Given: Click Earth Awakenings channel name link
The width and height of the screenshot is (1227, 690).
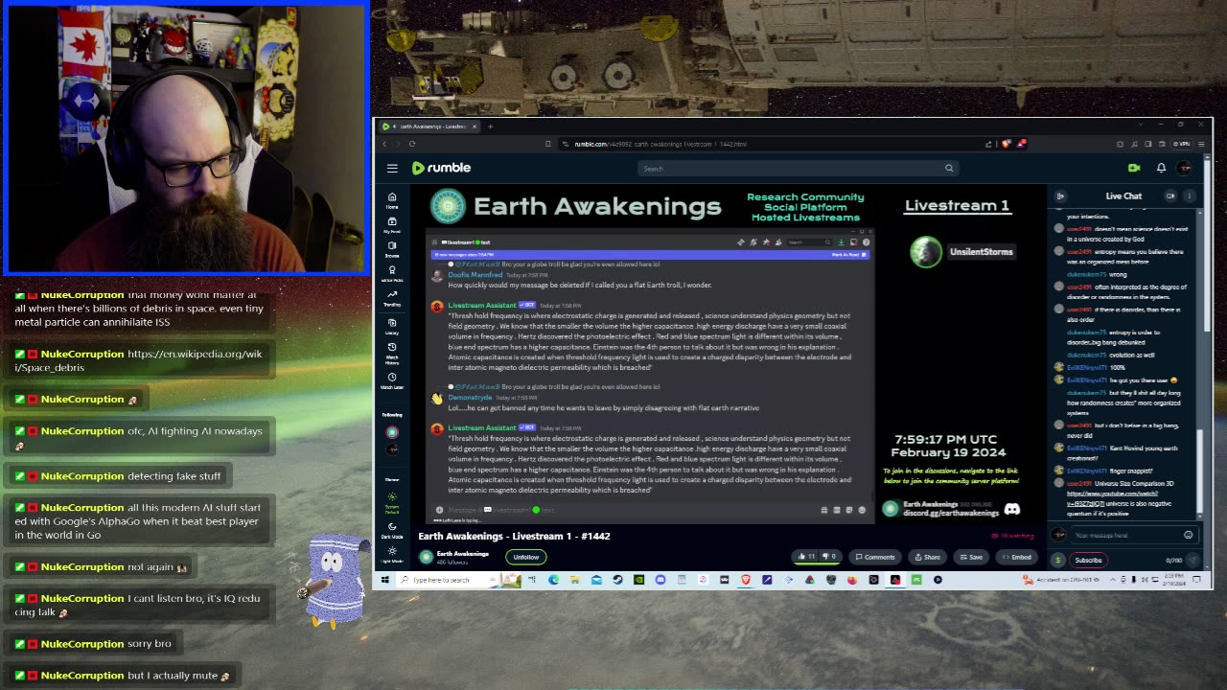Looking at the screenshot, I should tap(462, 553).
